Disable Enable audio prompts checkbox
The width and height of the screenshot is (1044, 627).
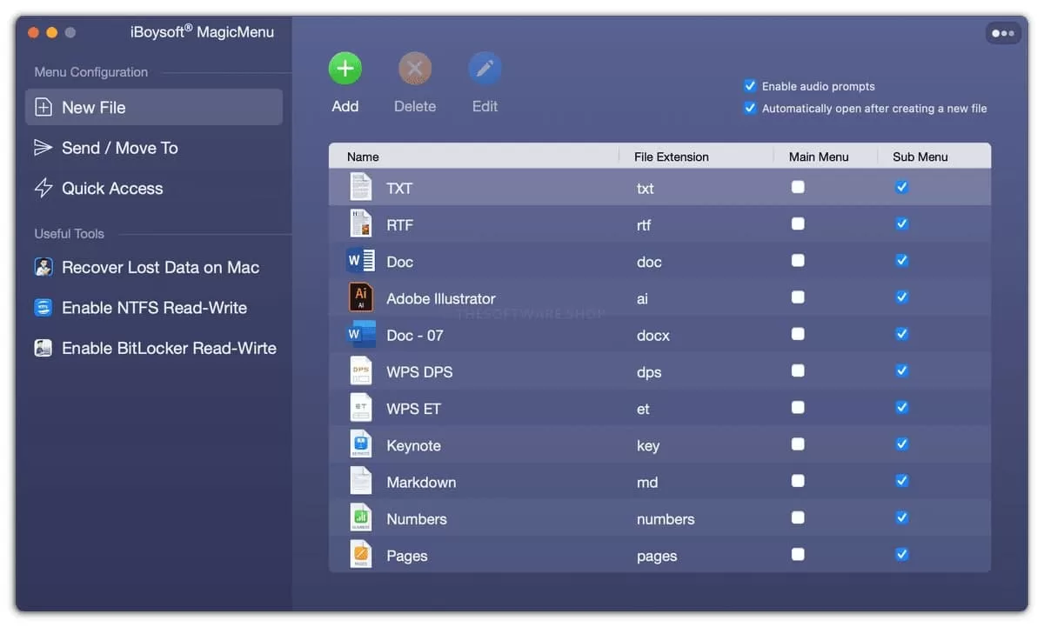coord(750,86)
